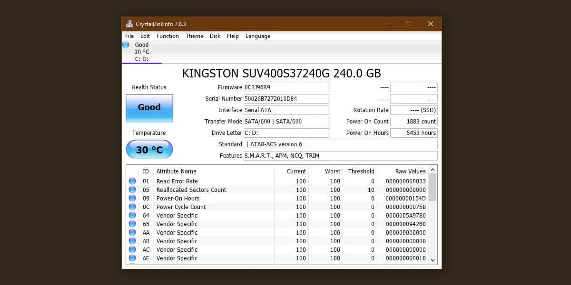Click status orb of attribute ID AB
The height and width of the screenshot is (285, 571).
point(132,241)
